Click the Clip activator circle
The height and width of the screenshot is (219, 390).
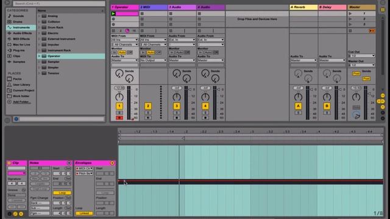click(x=9, y=163)
